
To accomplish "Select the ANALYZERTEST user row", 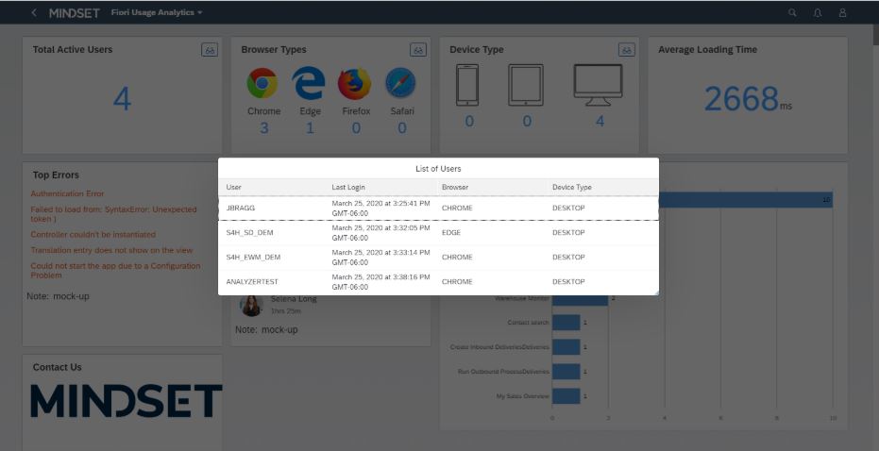I will [438, 282].
